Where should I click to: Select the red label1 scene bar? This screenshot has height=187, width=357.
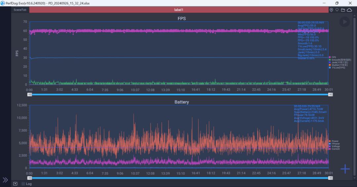pos(178,10)
